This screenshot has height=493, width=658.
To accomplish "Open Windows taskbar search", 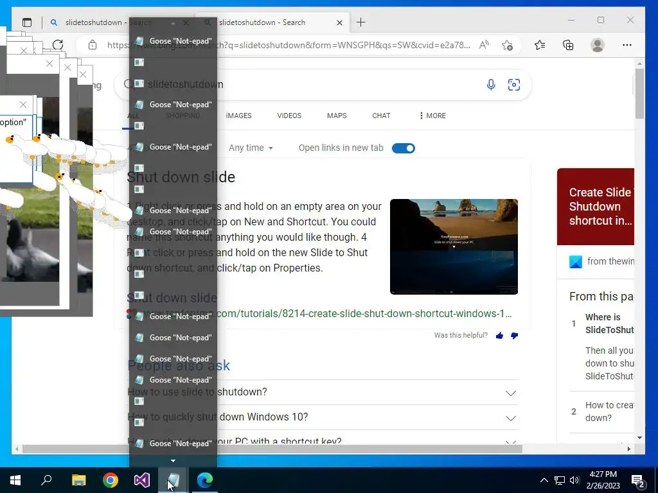I will 46,480.
